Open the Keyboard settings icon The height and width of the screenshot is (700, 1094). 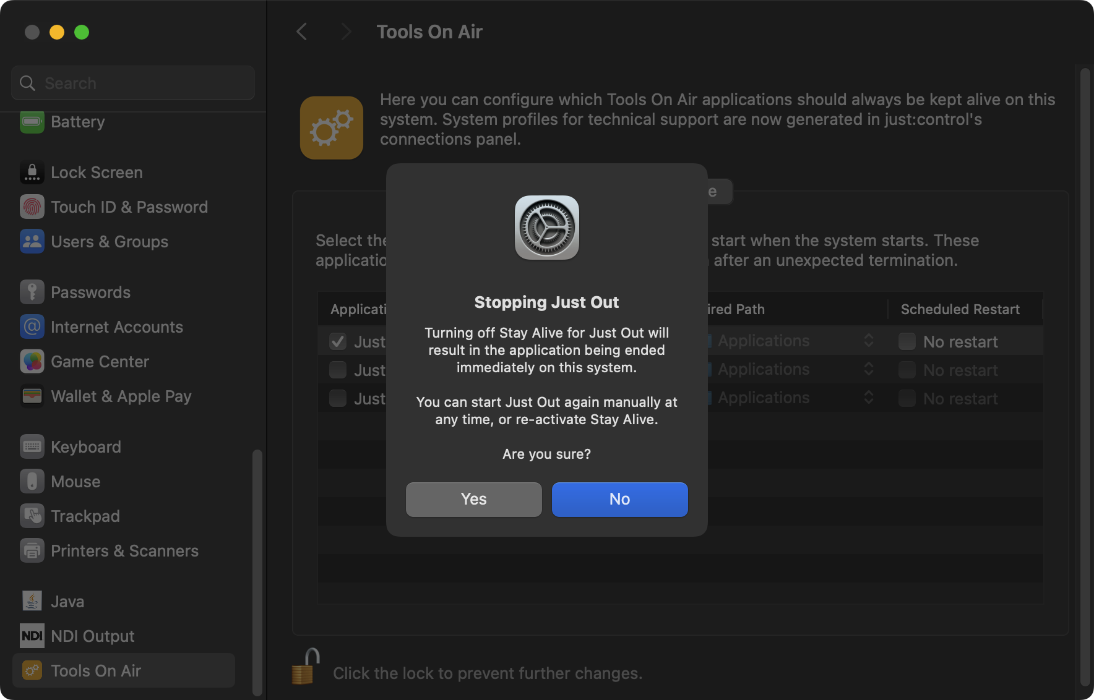pos(32,447)
